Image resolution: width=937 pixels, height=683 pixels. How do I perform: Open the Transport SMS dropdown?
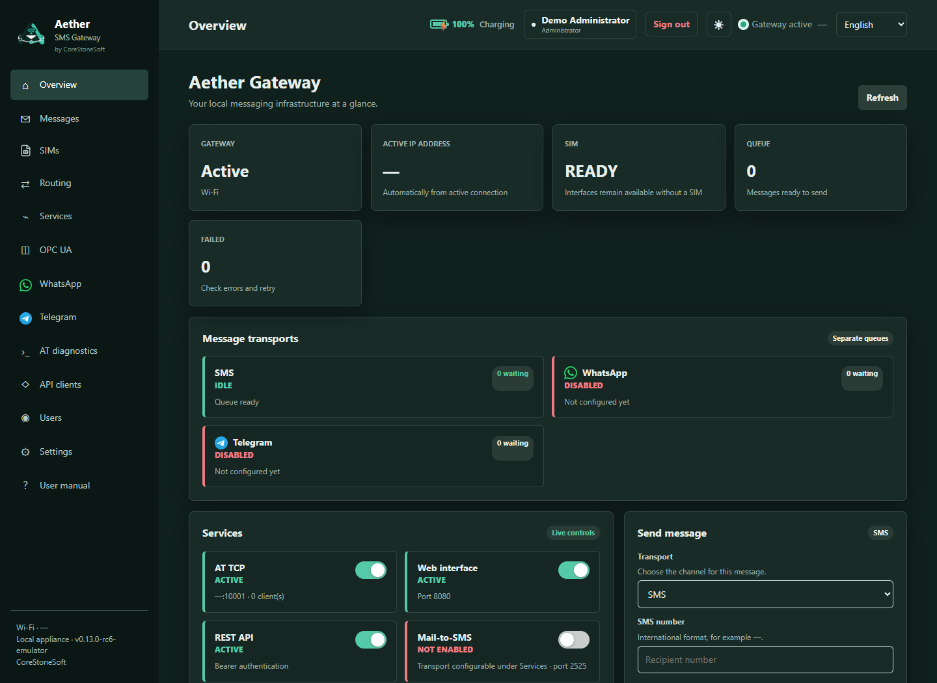765,595
